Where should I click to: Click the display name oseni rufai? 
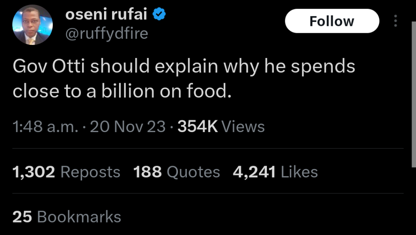click(x=107, y=15)
